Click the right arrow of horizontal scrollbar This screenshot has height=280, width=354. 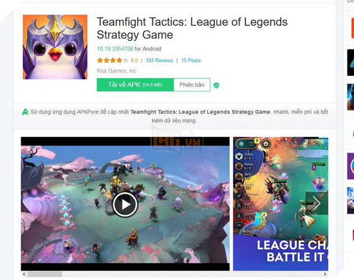click(x=325, y=274)
